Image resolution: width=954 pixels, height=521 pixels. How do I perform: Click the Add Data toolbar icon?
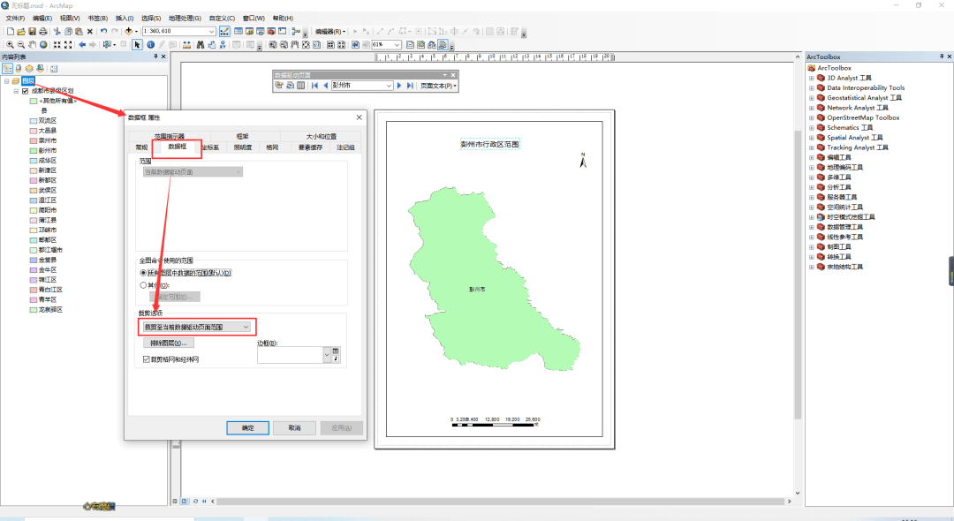click(128, 32)
